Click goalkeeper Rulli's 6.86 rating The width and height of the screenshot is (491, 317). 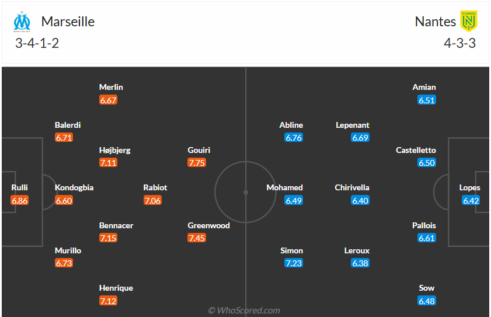pos(19,201)
